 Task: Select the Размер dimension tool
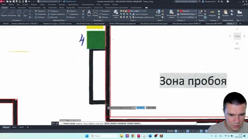click(x=95, y=13)
